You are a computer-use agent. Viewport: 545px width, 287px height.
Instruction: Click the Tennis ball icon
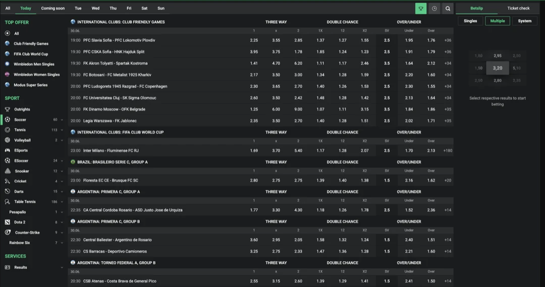tap(7, 130)
